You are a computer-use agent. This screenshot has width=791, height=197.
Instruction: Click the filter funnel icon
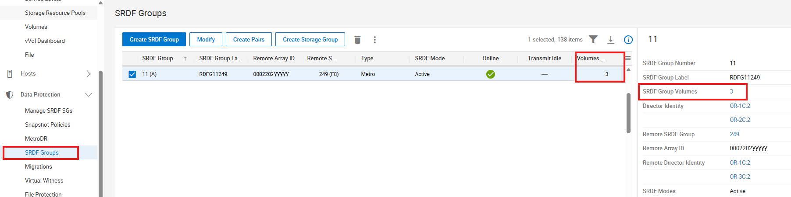(x=593, y=39)
